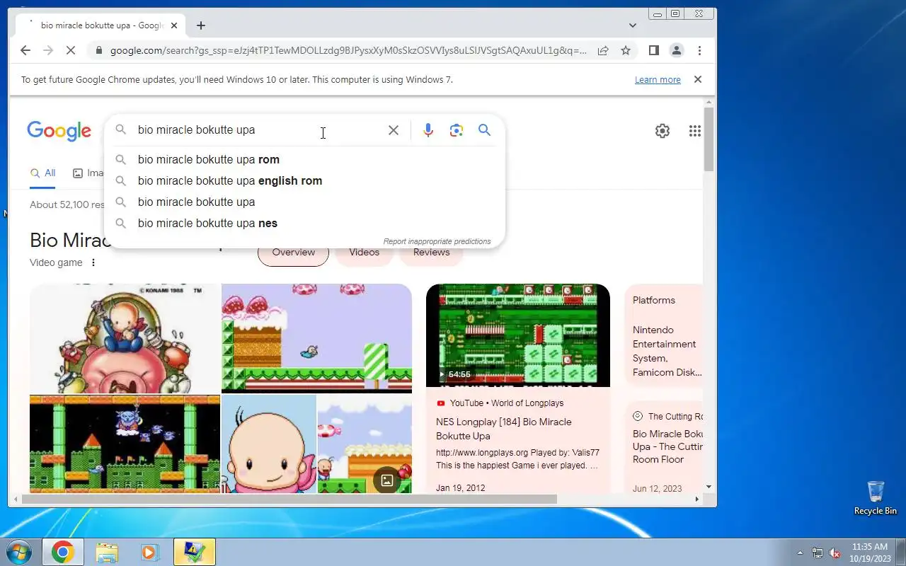Open Windows Media Player from taskbar
The height and width of the screenshot is (566, 906).
pyautogui.click(x=150, y=552)
